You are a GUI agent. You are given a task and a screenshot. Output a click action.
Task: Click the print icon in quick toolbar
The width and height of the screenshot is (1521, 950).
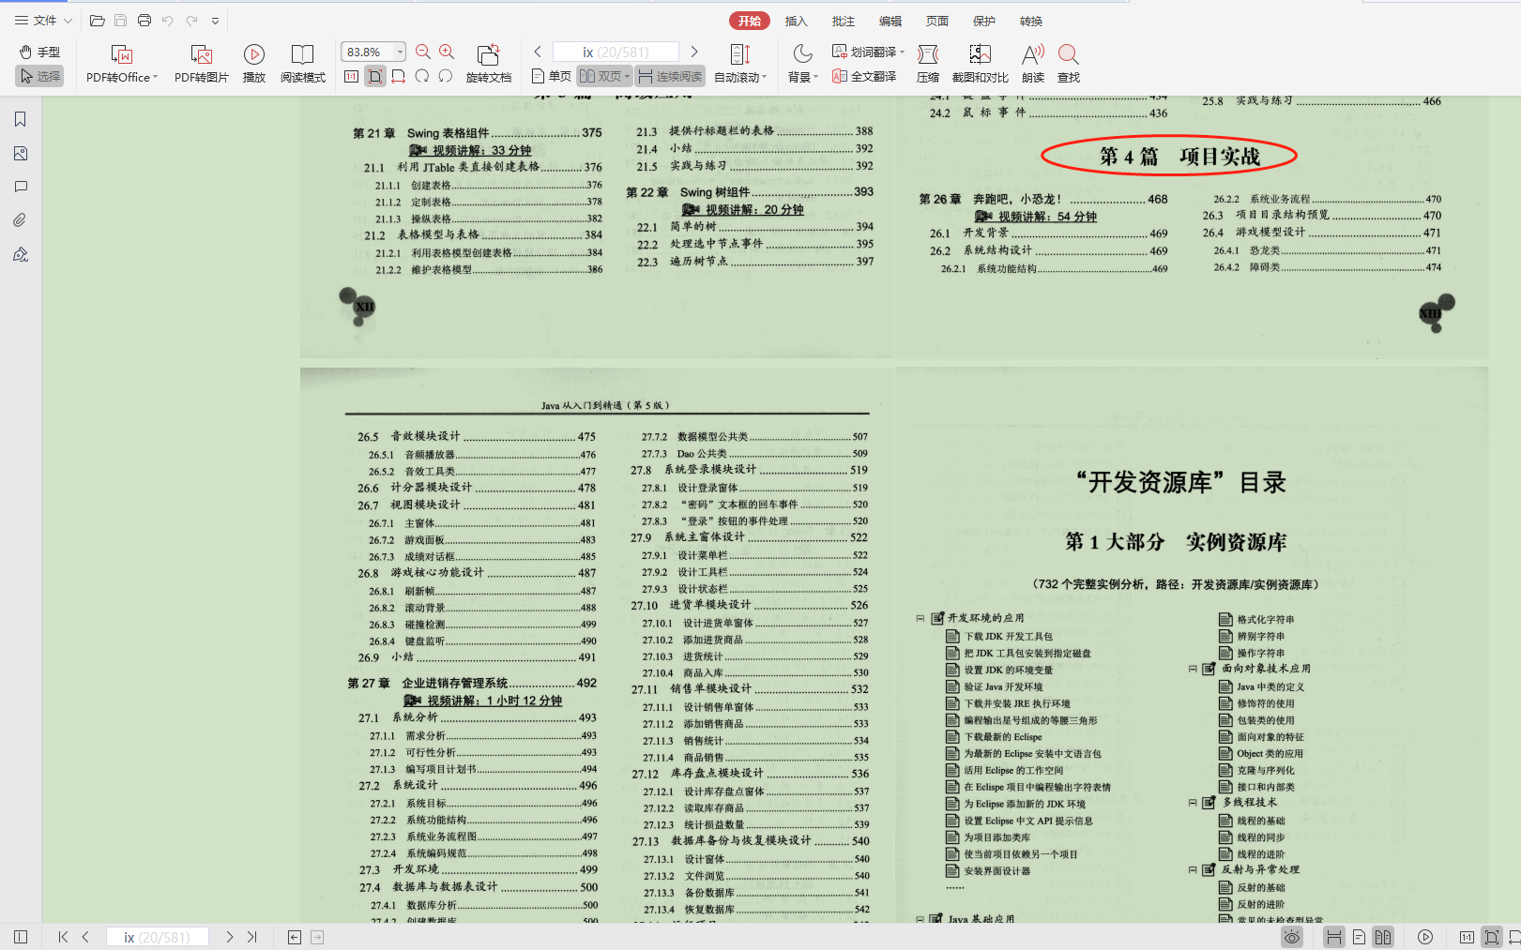[144, 21]
